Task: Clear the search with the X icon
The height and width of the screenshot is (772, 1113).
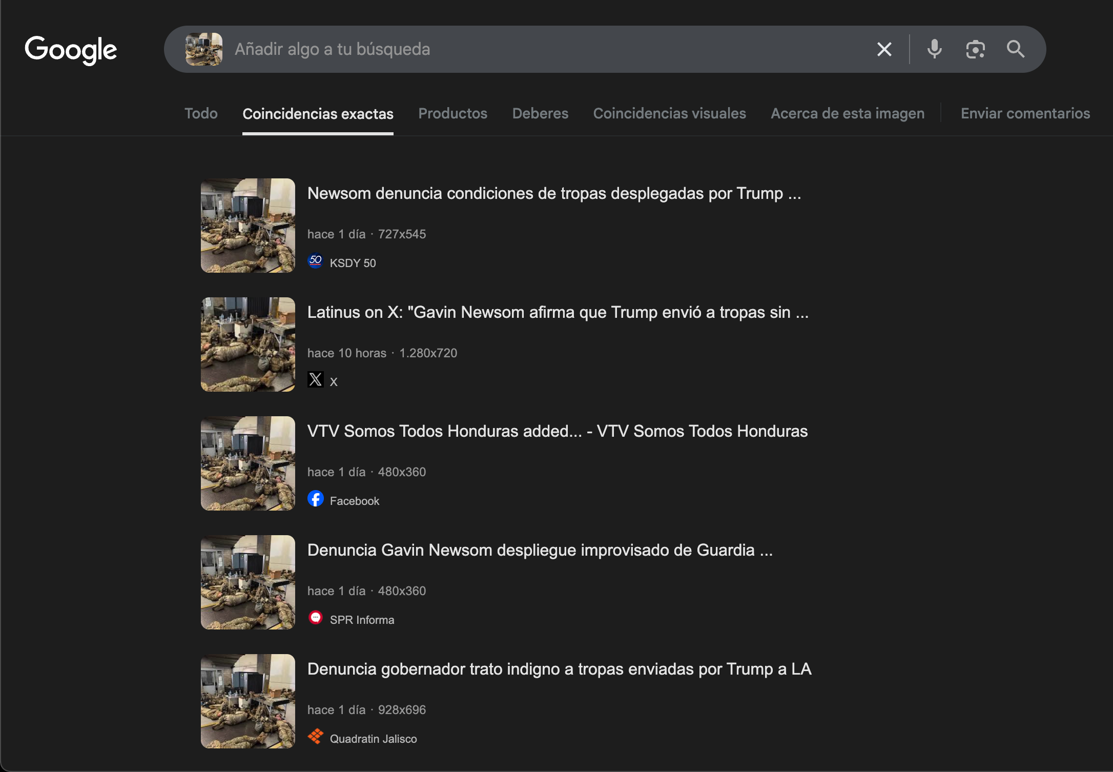Action: tap(884, 49)
